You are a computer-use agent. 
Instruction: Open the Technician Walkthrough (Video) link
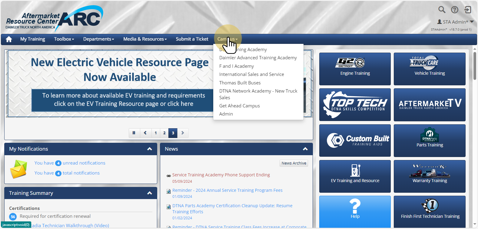(x=70, y=226)
